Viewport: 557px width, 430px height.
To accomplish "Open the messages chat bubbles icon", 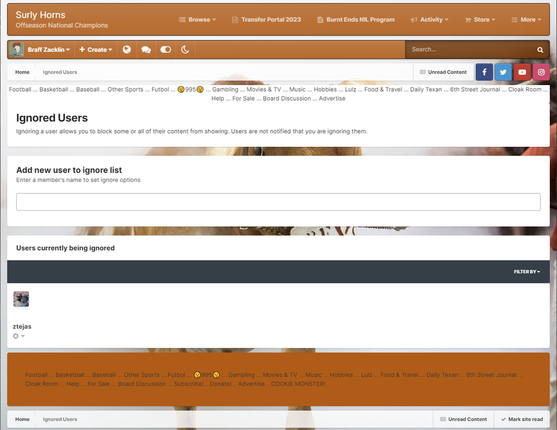I will pyautogui.click(x=146, y=50).
